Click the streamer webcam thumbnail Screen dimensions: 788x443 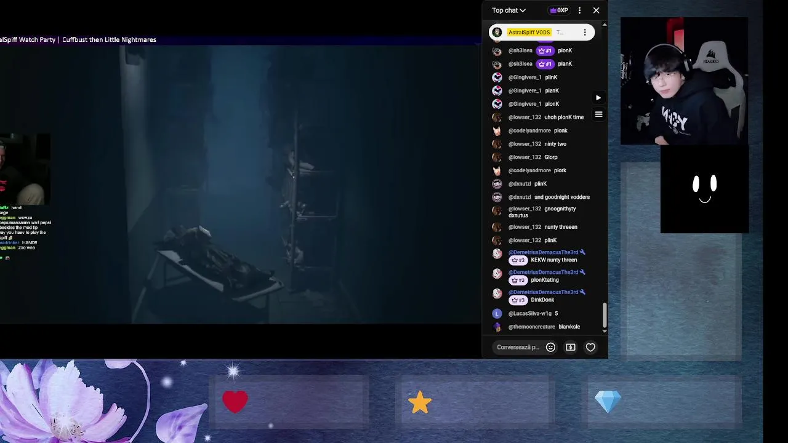coord(684,81)
